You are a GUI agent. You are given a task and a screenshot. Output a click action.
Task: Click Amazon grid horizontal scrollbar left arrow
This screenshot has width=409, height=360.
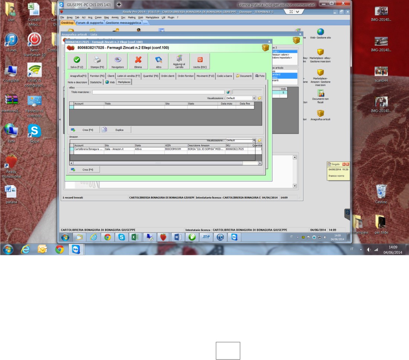click(x=71, y=163)
